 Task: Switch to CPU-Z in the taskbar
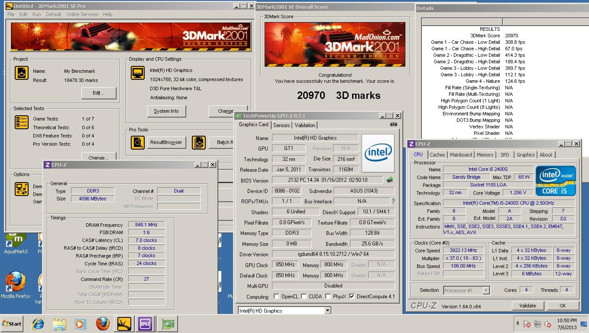click(x=145, y=324)
